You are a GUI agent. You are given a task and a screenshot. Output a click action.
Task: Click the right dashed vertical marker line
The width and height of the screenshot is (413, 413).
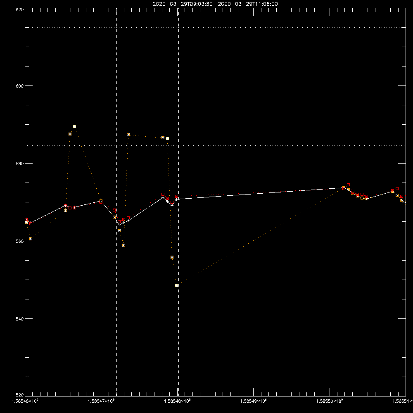[x=178, y=202]
